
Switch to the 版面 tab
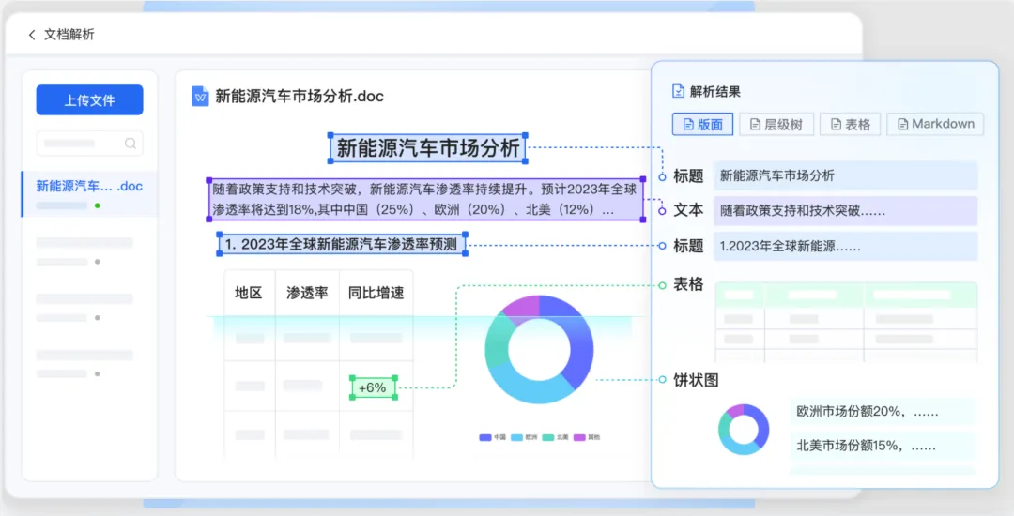(702, 124)
